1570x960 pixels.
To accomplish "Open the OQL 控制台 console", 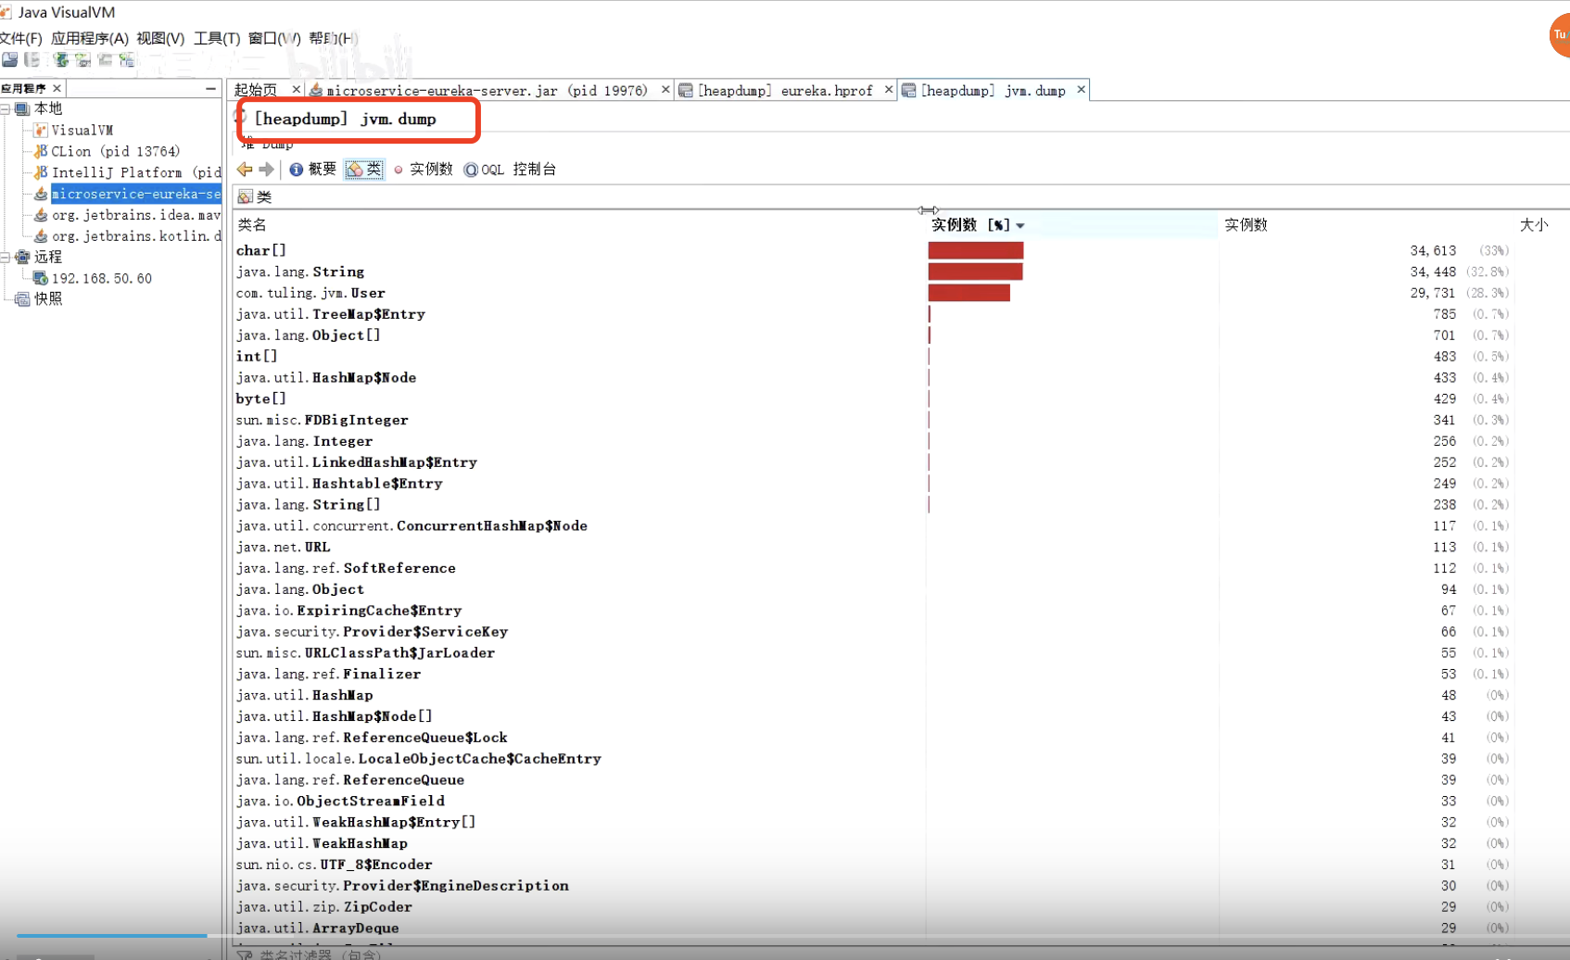I will click(511, 169).
